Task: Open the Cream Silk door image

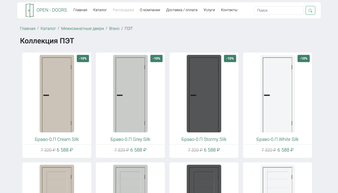Action: tap(57, 94)
